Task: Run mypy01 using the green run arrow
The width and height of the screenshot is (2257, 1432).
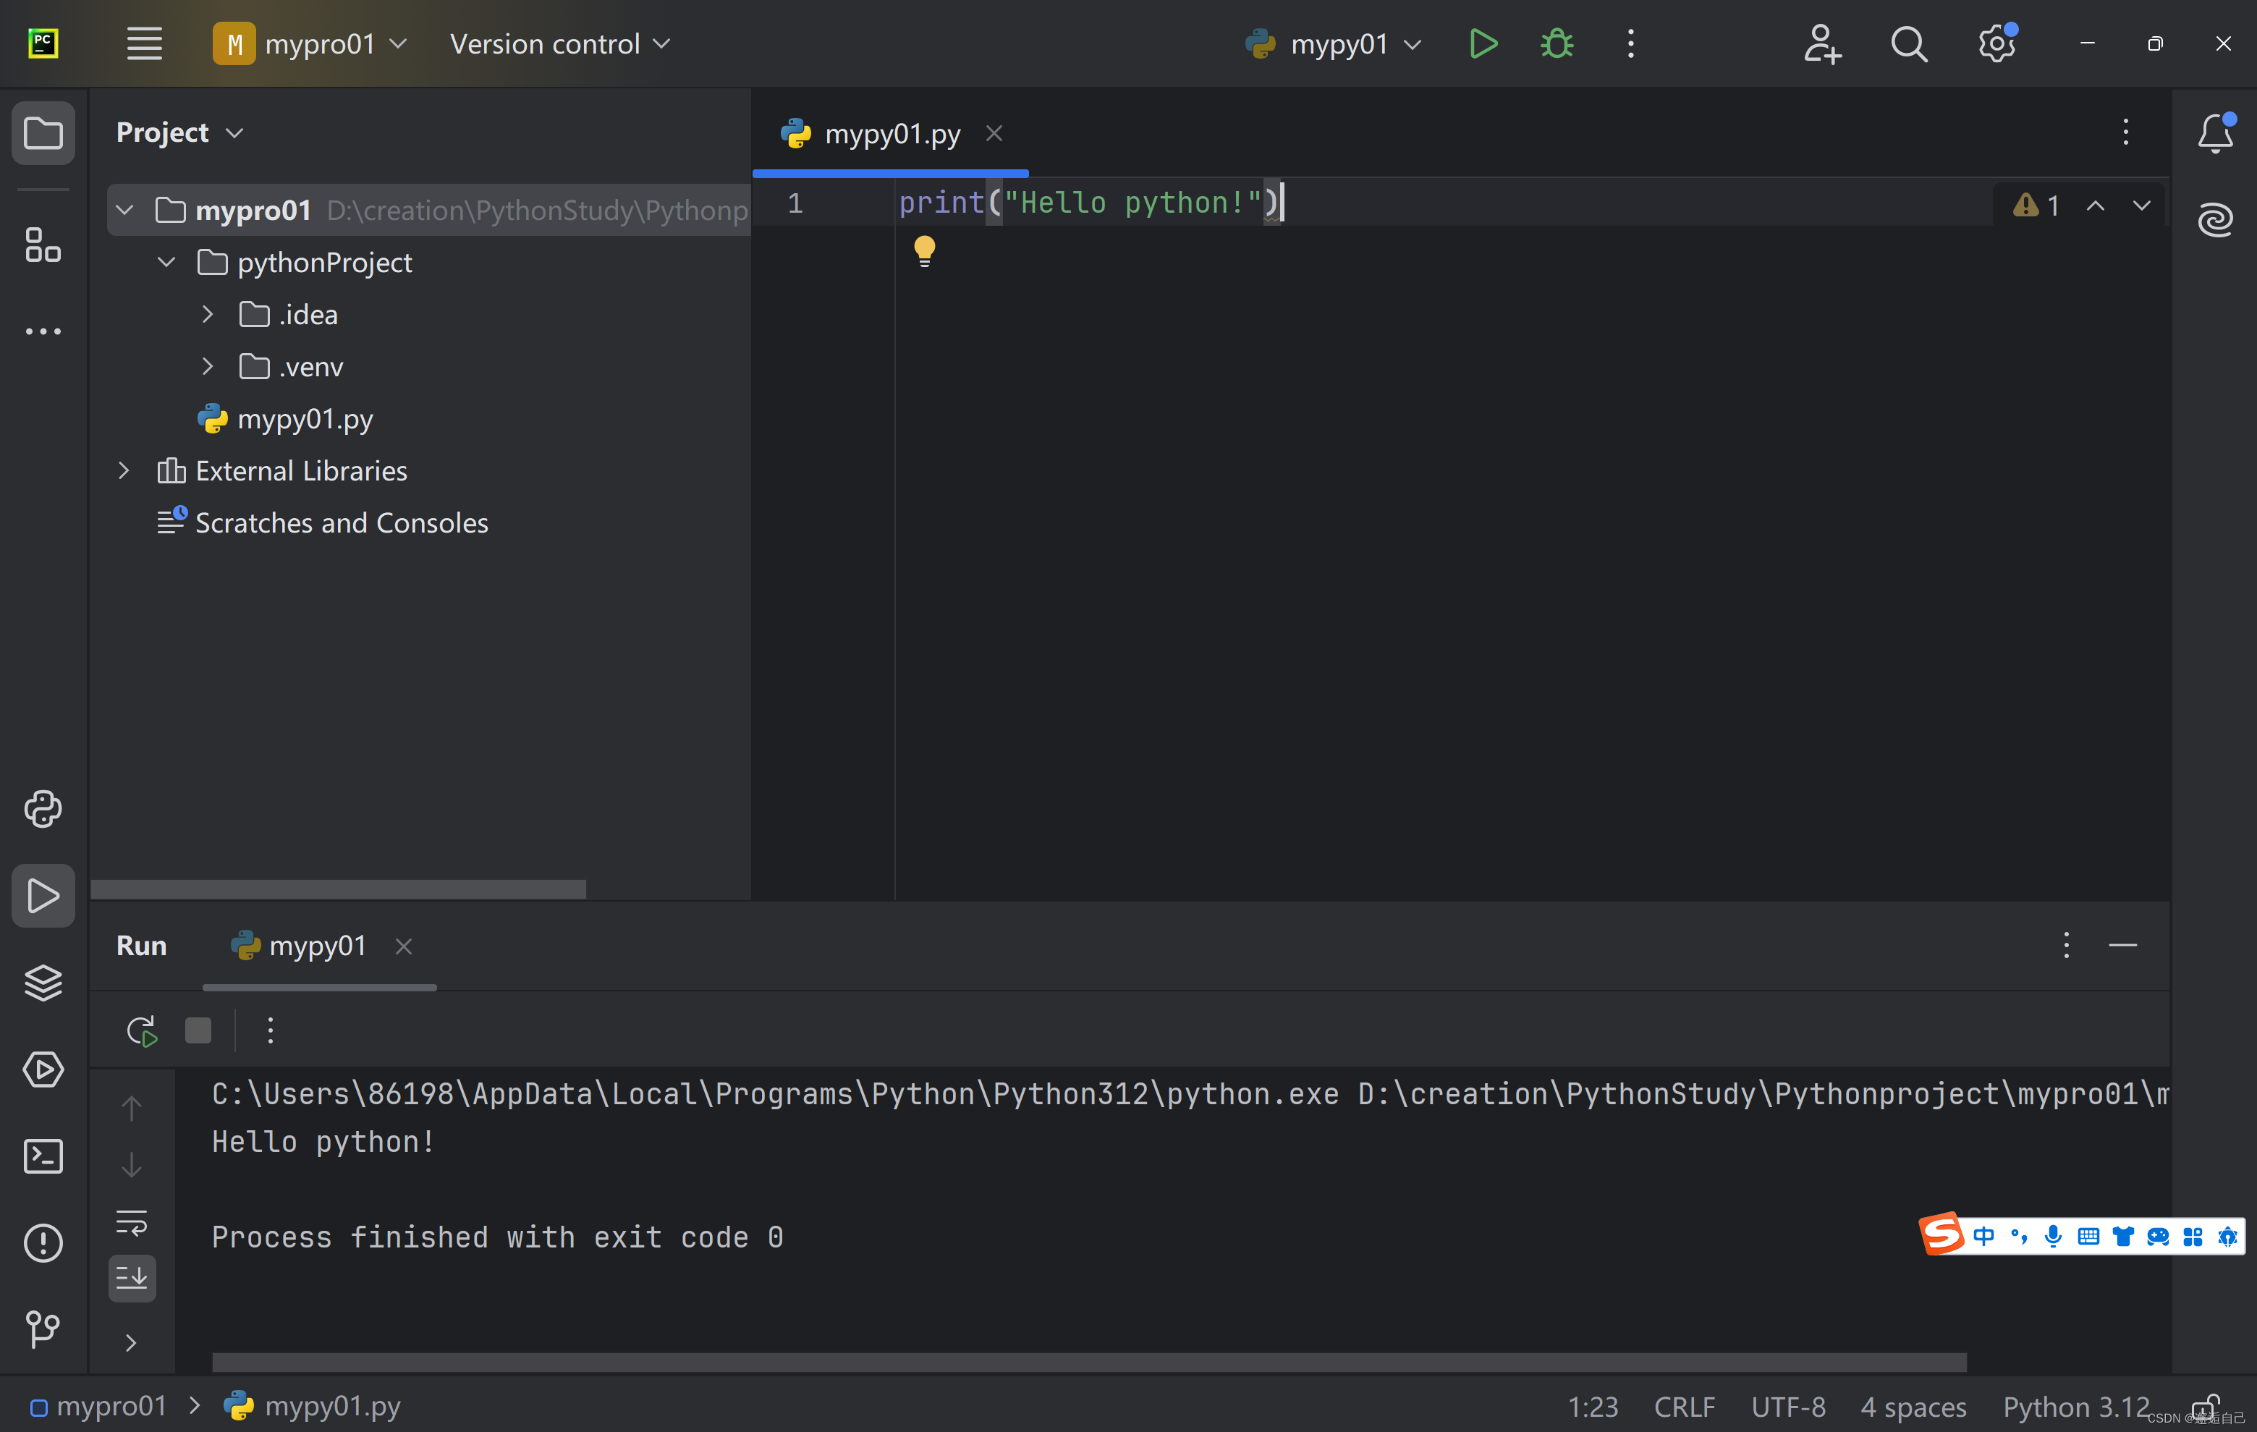Action: coord(1482,43)
